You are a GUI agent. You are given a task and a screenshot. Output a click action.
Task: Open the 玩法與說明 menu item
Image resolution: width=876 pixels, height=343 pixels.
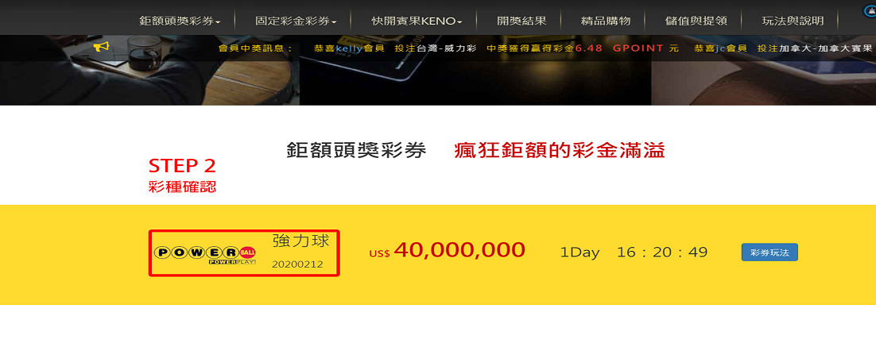tap(793, 21)
